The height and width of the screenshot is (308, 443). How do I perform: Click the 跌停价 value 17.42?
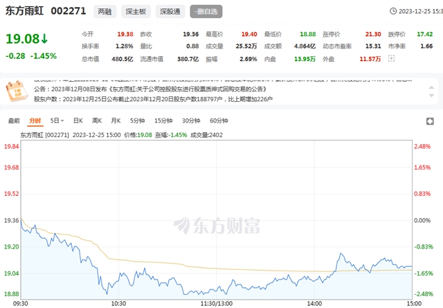coord(424,34)
